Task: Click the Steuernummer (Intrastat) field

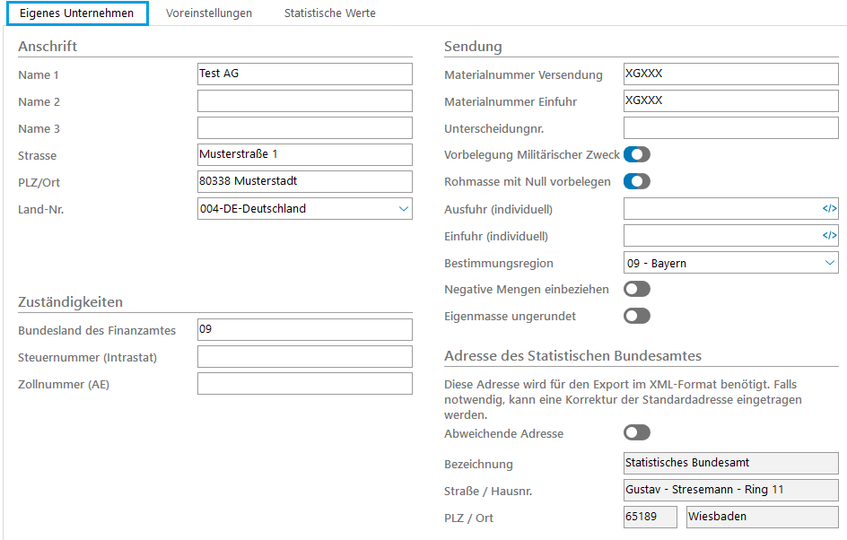Action: [x=304, y=357]
